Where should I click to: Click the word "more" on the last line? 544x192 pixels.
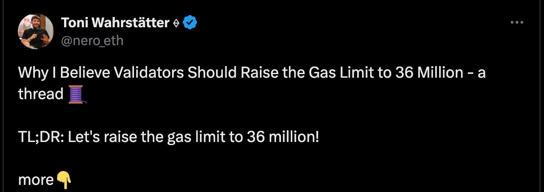click(x=36, y=180)
